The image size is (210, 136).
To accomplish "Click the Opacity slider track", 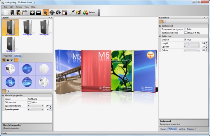I will [x=192, y=47].
